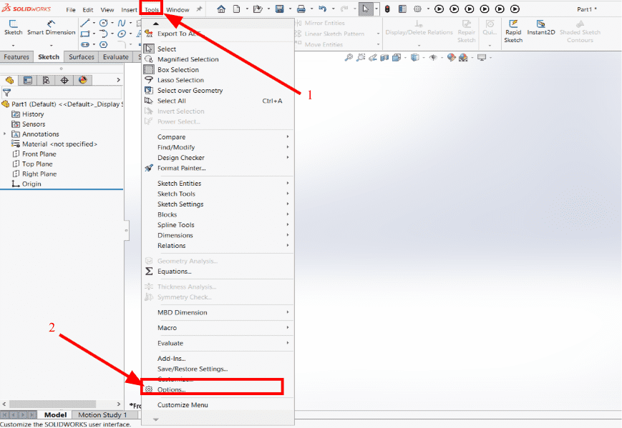The height and width of the screenshot is (428, 622).
Task: Click the Zoom to Area icon
Action: (x=361, y=57)
